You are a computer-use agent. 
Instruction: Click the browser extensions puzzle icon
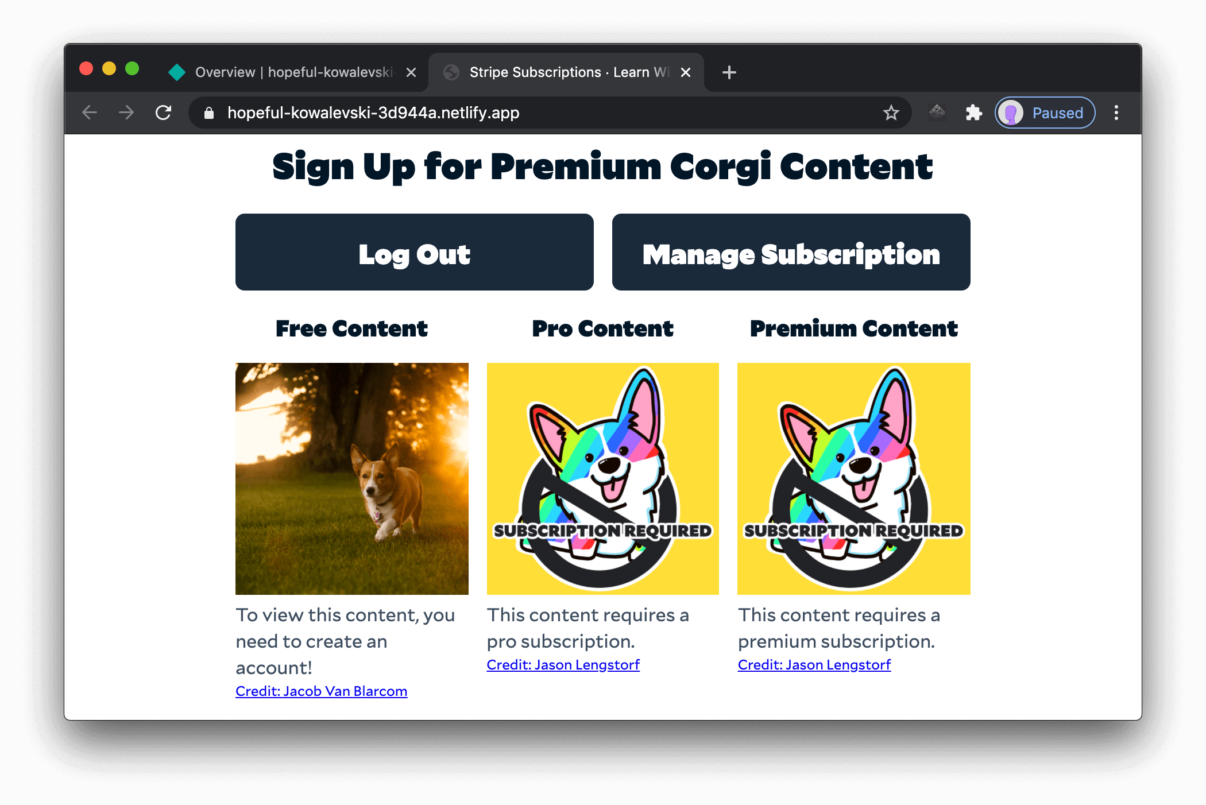[974, 113]
